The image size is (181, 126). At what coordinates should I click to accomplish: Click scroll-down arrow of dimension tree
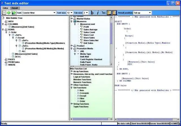[111, 64]
